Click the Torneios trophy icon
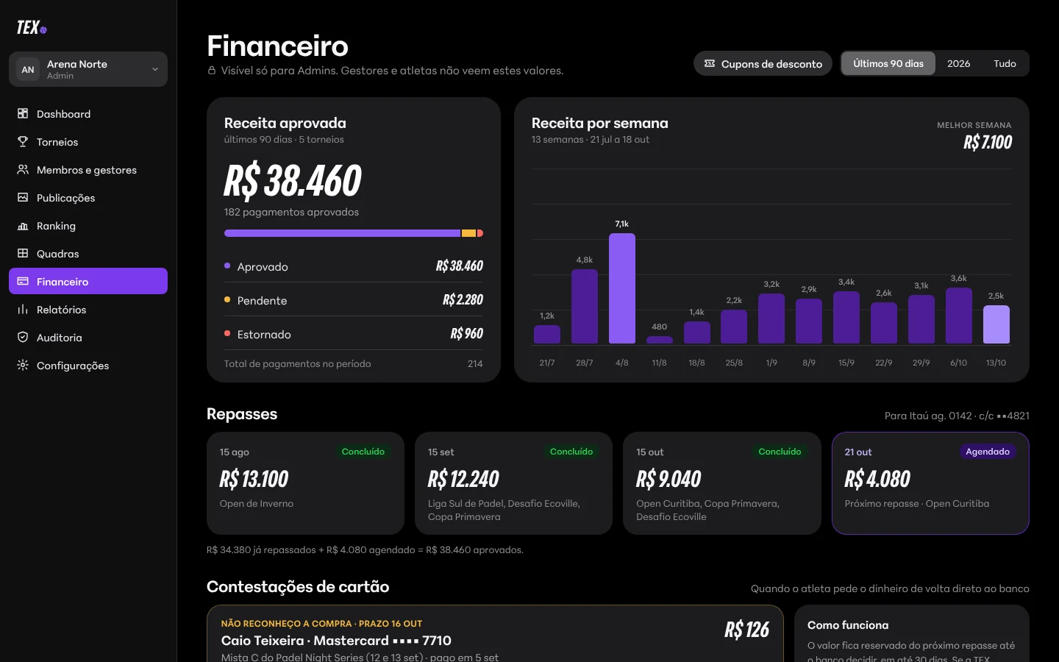The height and width of the screenshot is (662, 1059). coord(23,142)
